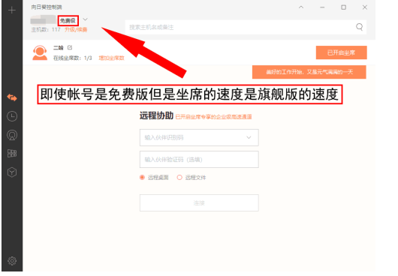Viewport: 398px width, 276px height.
Task: Click the search magnifier icon
Action: click(359, 27)
